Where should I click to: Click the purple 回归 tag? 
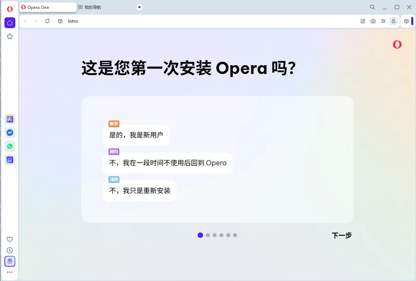pyautogui.click(x=114, y=152)
